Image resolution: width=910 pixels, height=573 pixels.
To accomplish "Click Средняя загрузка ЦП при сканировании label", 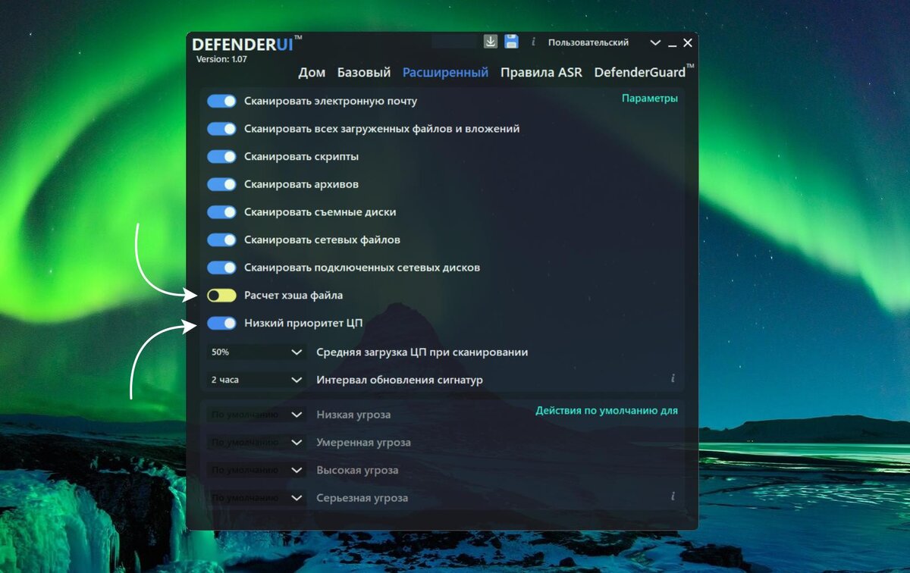I will coord(422,352).
